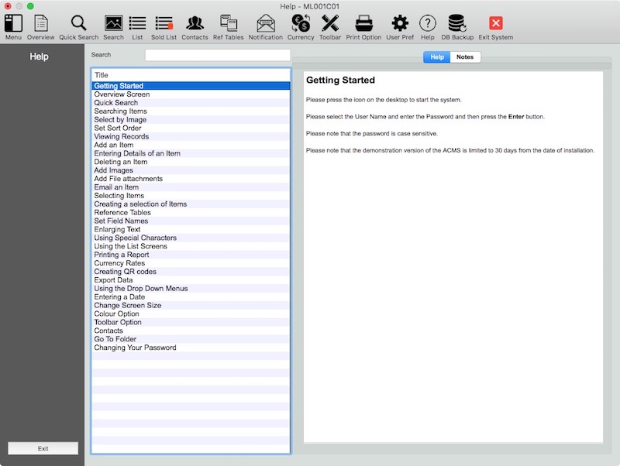Open the Menu toolbar icon

coord(13,23)
